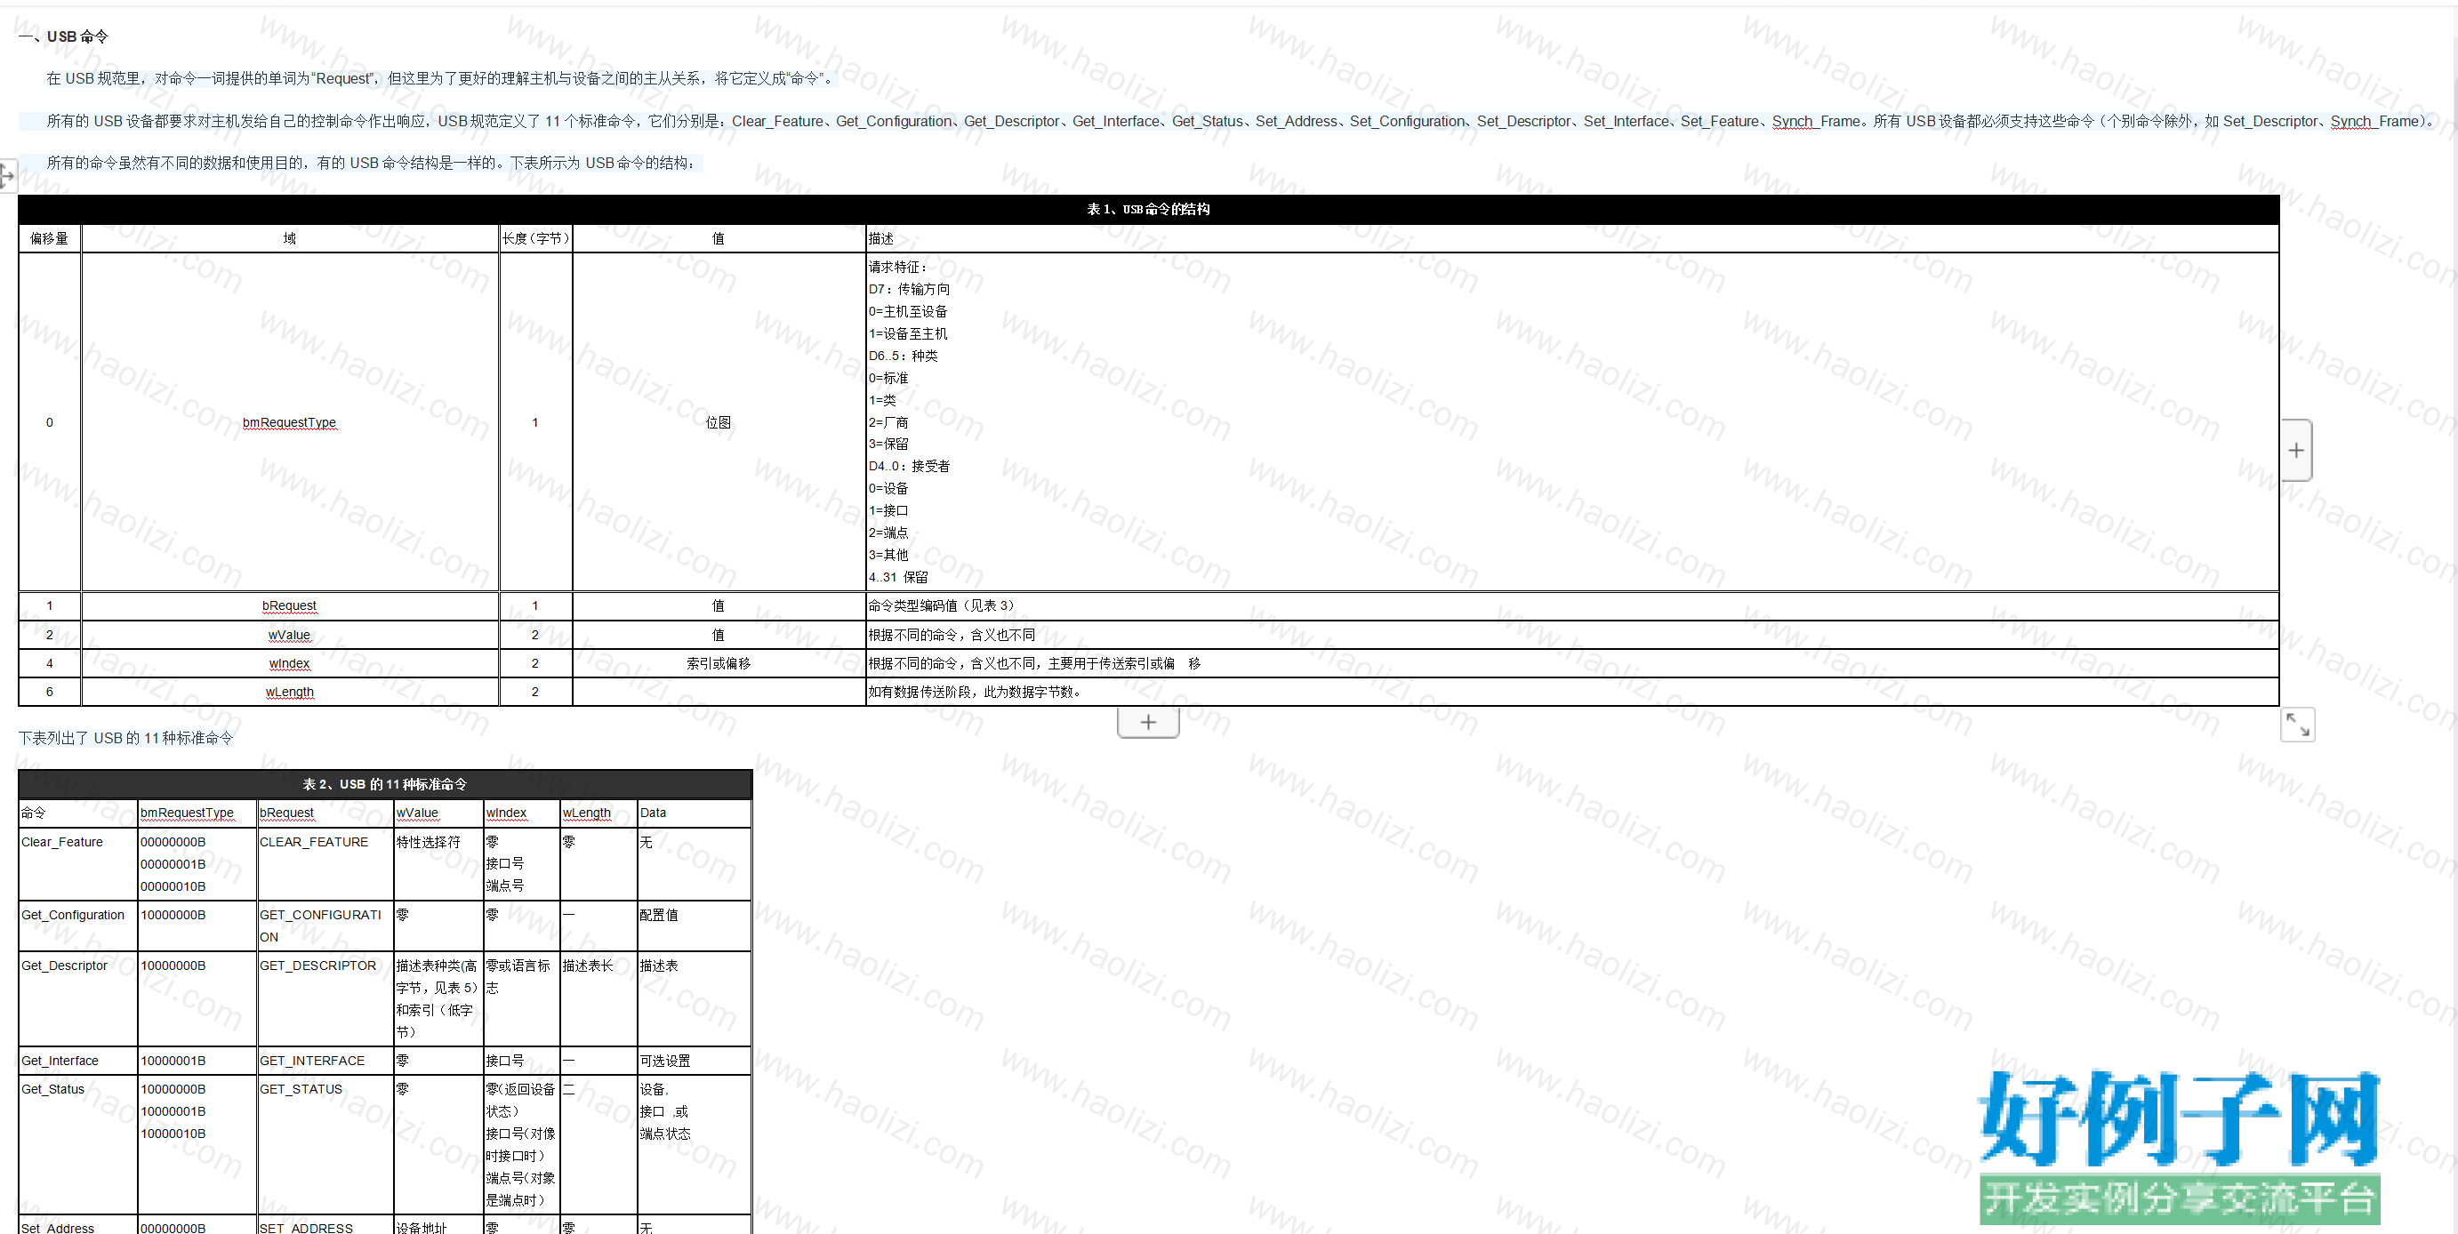Viewport: 2458px width, 1234px height.
Task: Click the "命令" header in Table 2
Action: pos(78,813)
